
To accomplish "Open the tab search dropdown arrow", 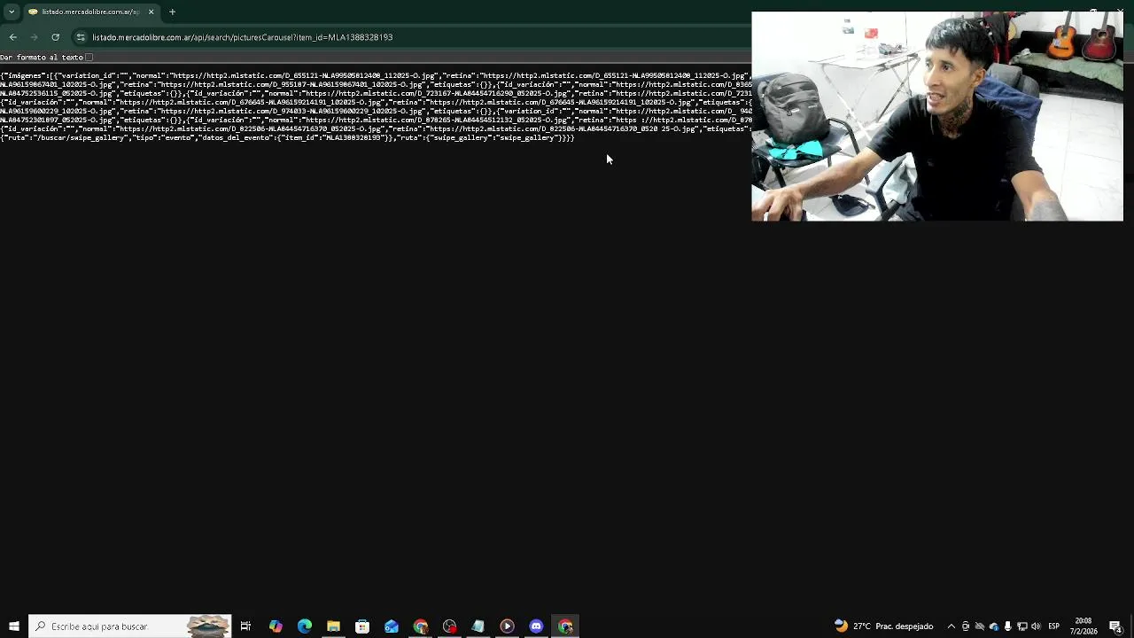I will [x=12, y=12].
